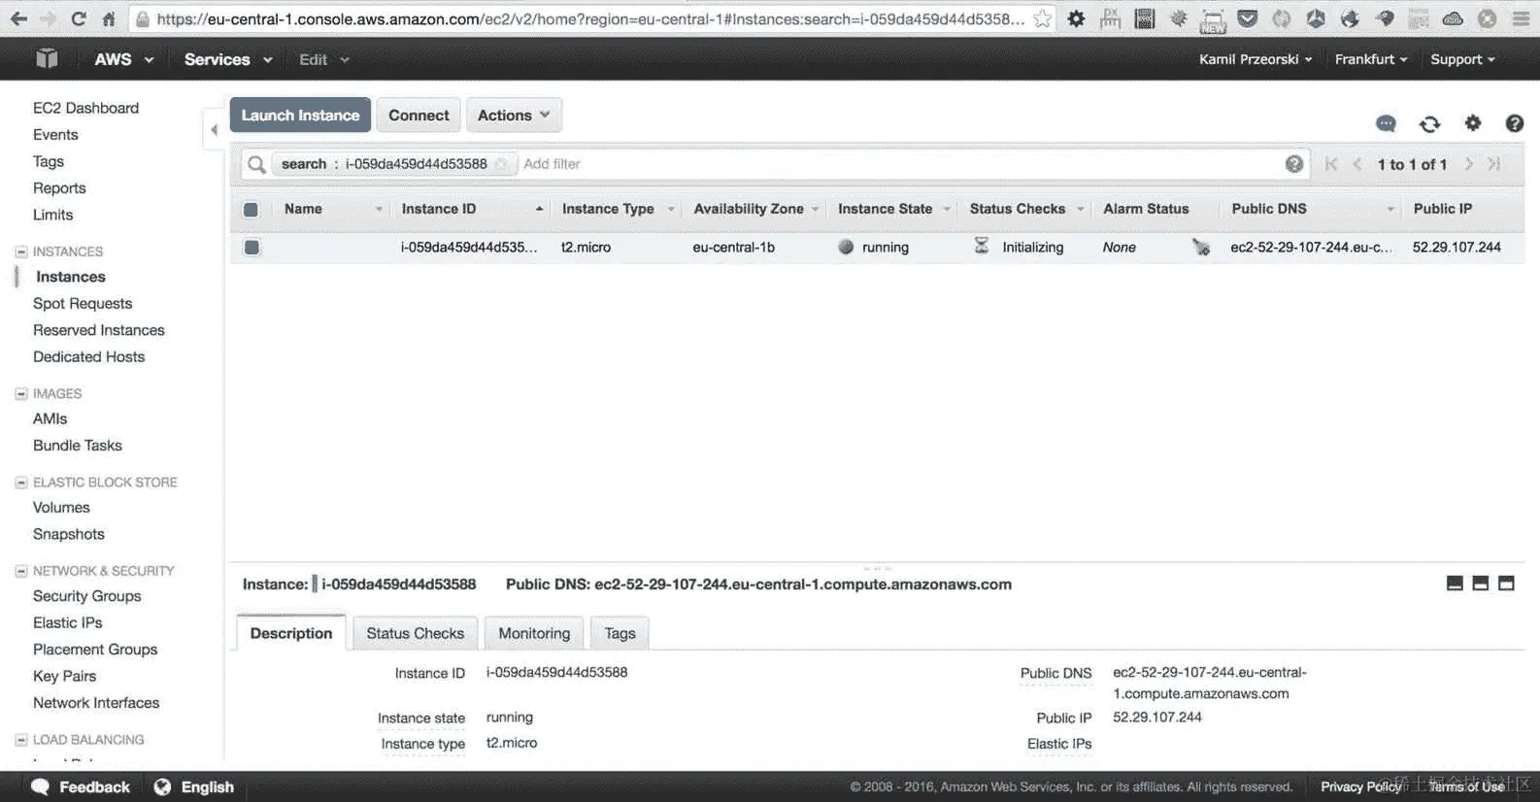Switch to the Monitoring tab
The height and width of the screenshot is (802, 1540).
click(x=534, y=633)
